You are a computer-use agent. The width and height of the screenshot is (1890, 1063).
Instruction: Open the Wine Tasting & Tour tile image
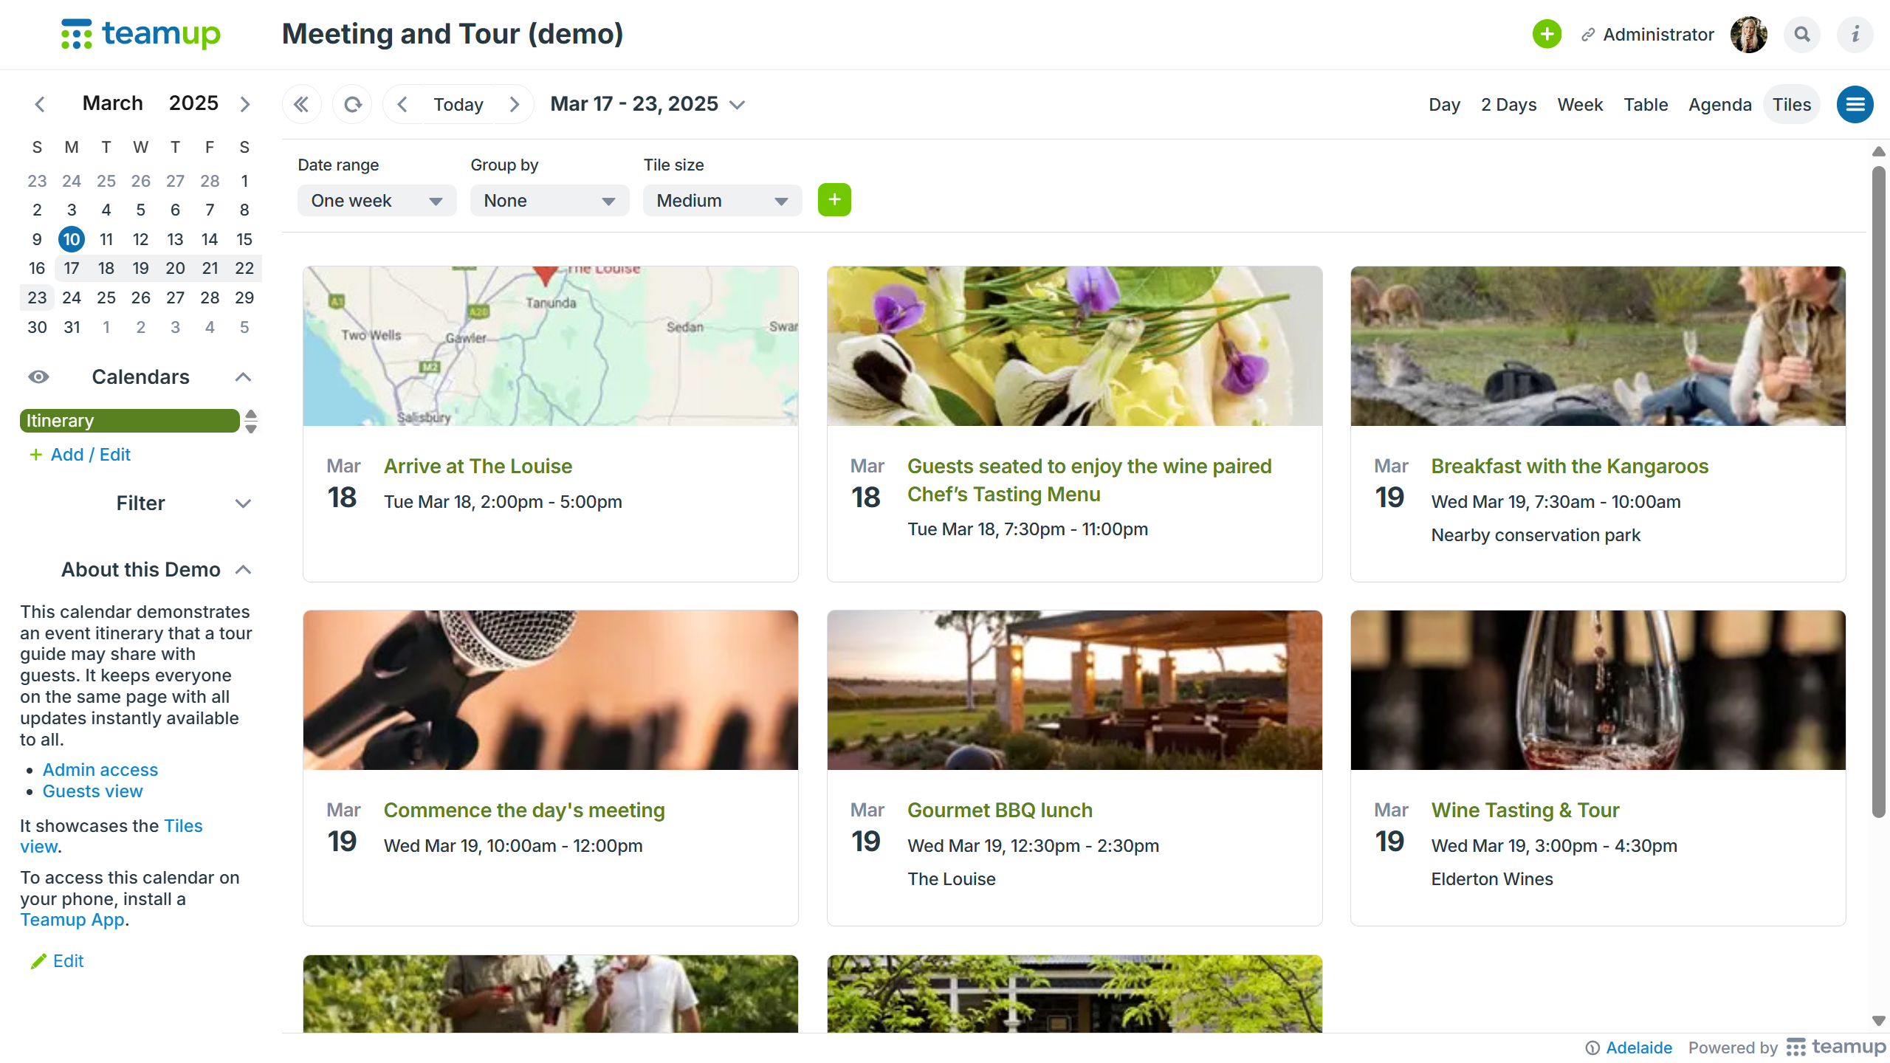point(1598,690)
